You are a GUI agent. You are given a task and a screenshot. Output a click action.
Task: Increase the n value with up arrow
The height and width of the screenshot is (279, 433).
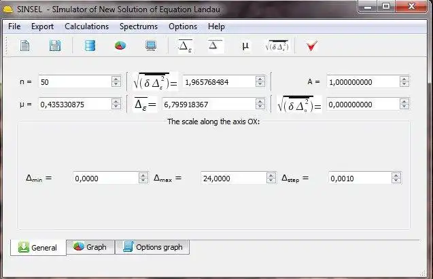116,79
